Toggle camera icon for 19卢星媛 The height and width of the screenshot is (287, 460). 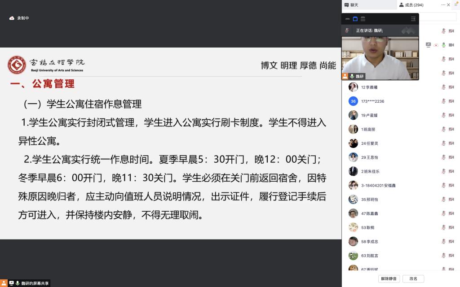(x=451, y=115)
